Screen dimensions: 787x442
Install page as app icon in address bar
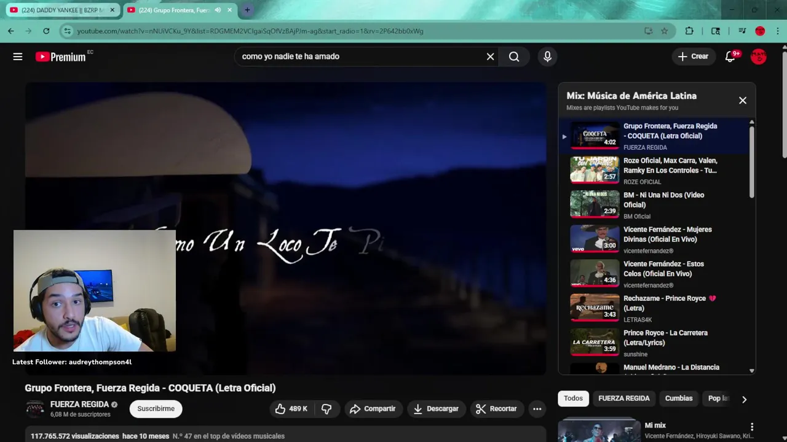648,31
